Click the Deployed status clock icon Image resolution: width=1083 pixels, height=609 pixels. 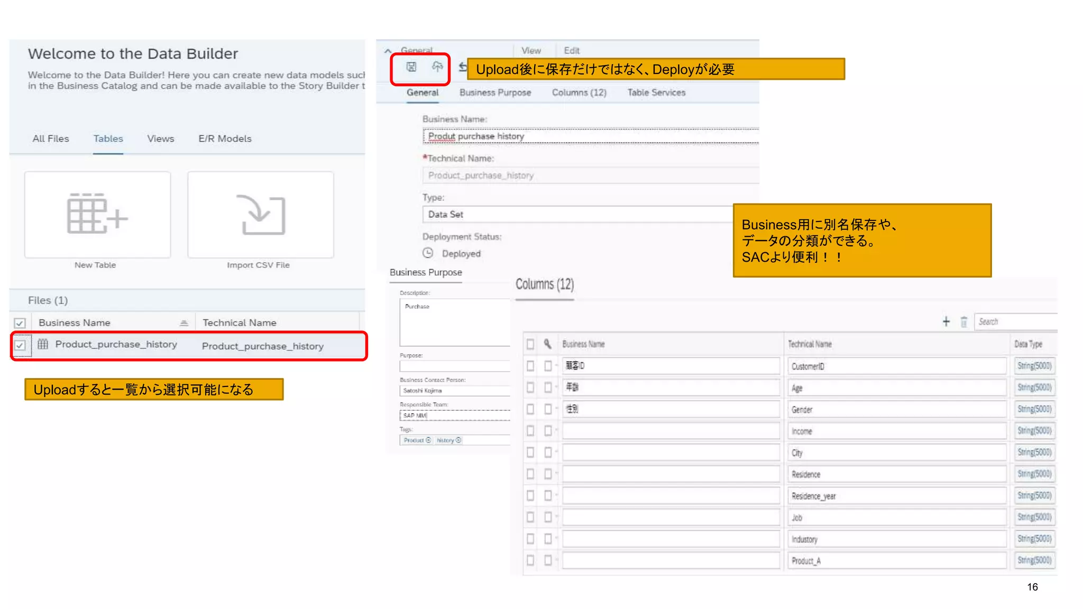pos(428,253)
